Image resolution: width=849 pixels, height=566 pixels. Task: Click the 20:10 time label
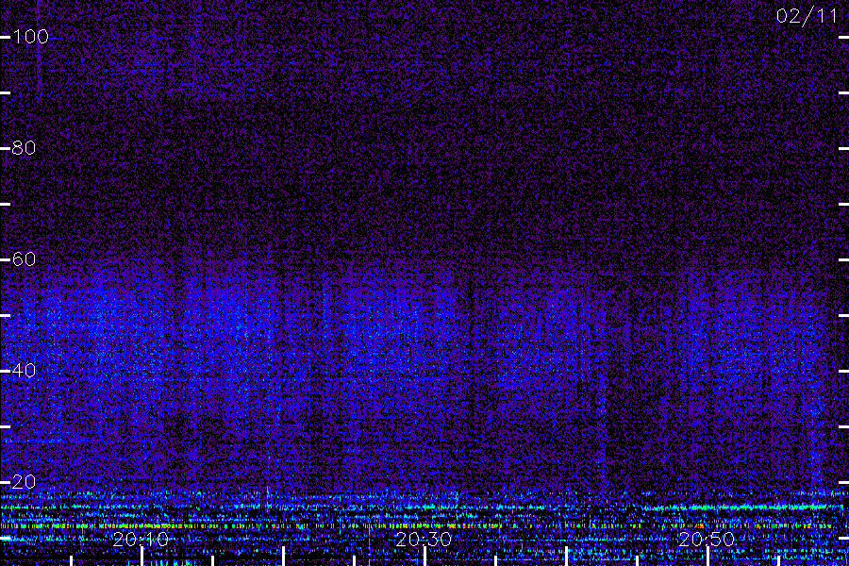(x=141, y=540)
